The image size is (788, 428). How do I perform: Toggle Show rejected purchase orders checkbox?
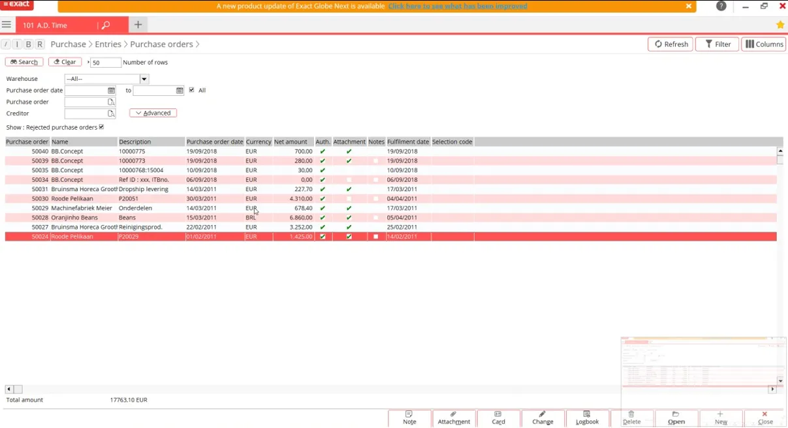(101, 127)
